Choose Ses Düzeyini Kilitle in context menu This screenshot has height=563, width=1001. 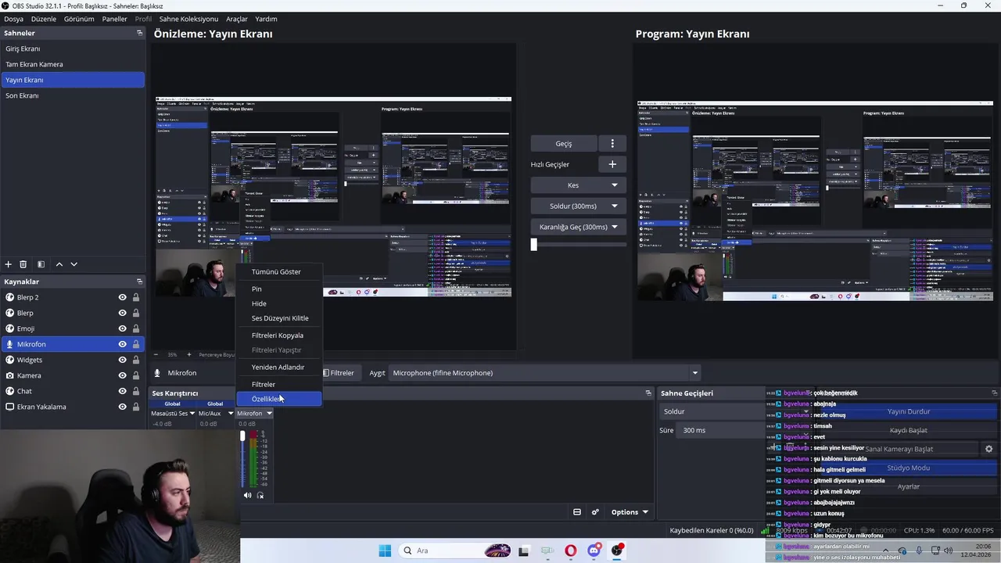coord(280,318)
